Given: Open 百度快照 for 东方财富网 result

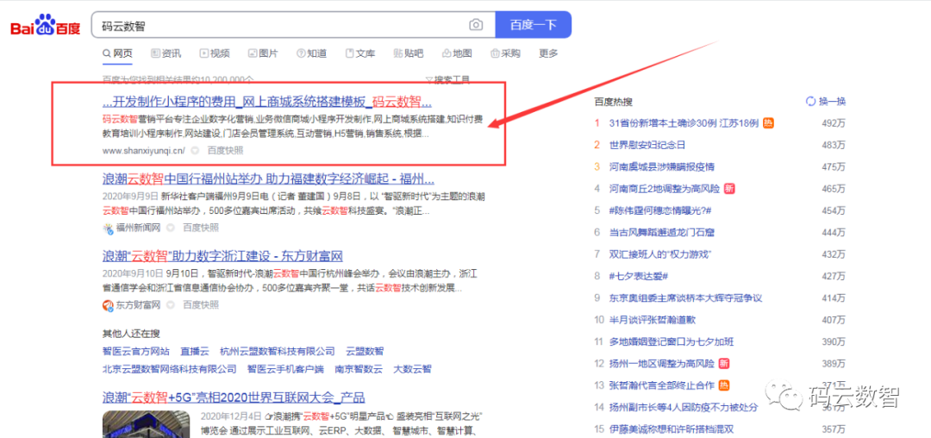Looking at the screenshot, I should click(201, 305).
